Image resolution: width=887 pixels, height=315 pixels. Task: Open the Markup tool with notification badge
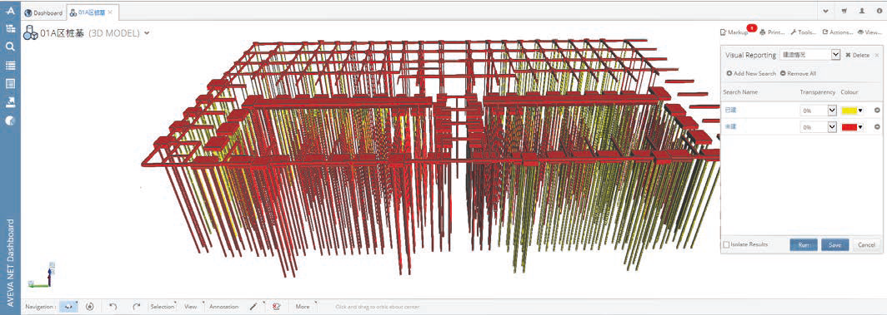[734, 32]
